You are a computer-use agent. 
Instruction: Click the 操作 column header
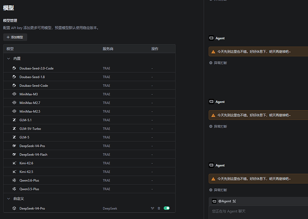point(155,49)
